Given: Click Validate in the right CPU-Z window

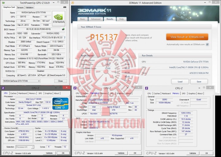Looking at the screenshot, I should (x=192, y=153).
